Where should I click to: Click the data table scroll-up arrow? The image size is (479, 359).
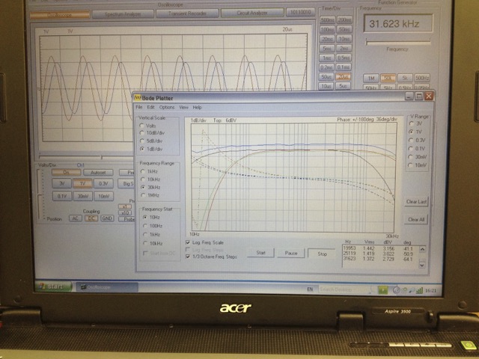[422, 249]
